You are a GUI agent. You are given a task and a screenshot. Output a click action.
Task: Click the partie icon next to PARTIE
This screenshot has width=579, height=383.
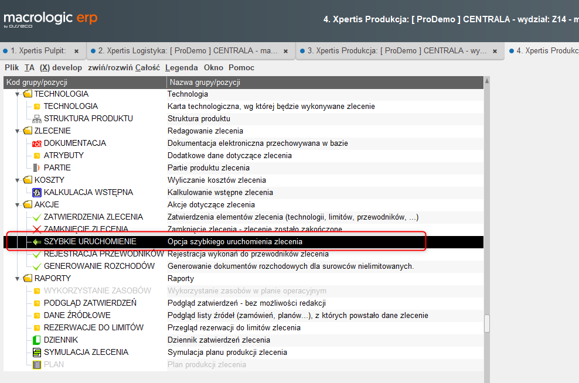37,168
